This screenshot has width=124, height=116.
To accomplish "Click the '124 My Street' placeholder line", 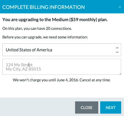I will [x=19, y=65].
